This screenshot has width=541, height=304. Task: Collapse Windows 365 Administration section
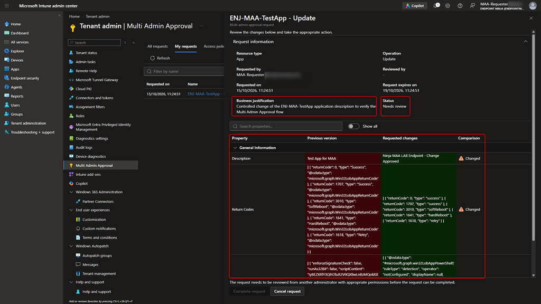click(x=71, y=192)
